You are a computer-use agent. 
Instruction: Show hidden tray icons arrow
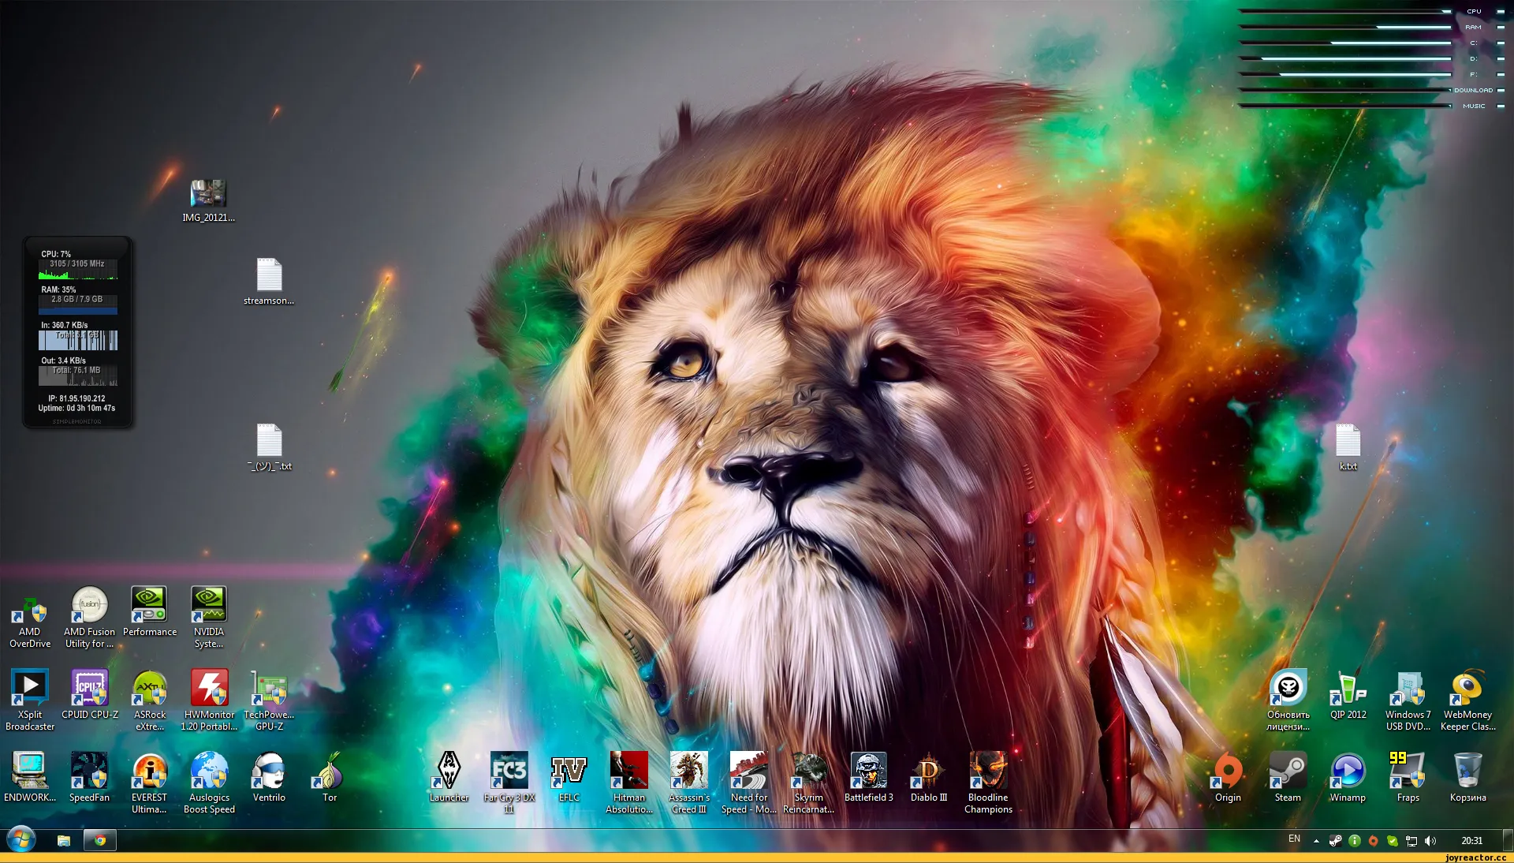tap(1316, 841)
